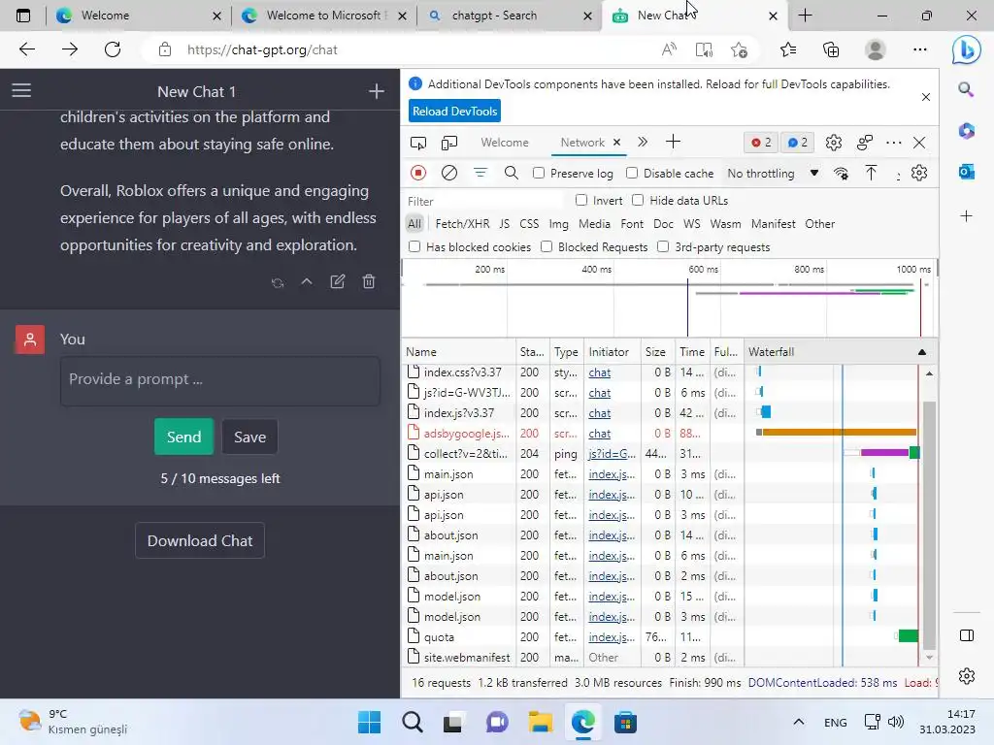Enable Disable cache checkbox
The height and width of the screenshot is (745, 994).
click(x=632, y=173)
